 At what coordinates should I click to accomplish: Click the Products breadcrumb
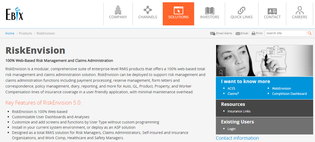pos(26,33)
